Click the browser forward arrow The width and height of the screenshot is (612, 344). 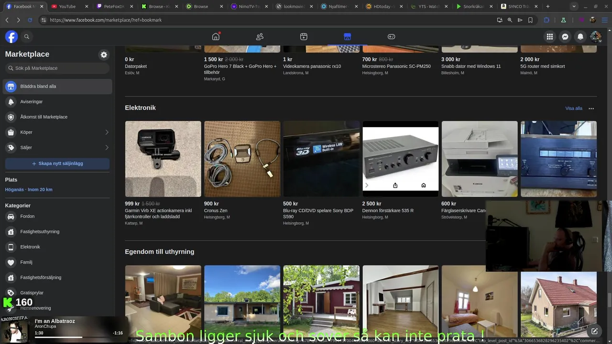18,20
